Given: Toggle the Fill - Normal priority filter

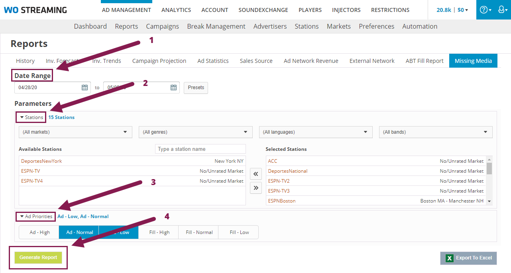Looking at the screenshot, I should coord(198,232).
